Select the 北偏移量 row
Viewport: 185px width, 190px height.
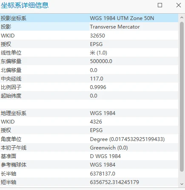pyautogui.click(x=89, y=70)
